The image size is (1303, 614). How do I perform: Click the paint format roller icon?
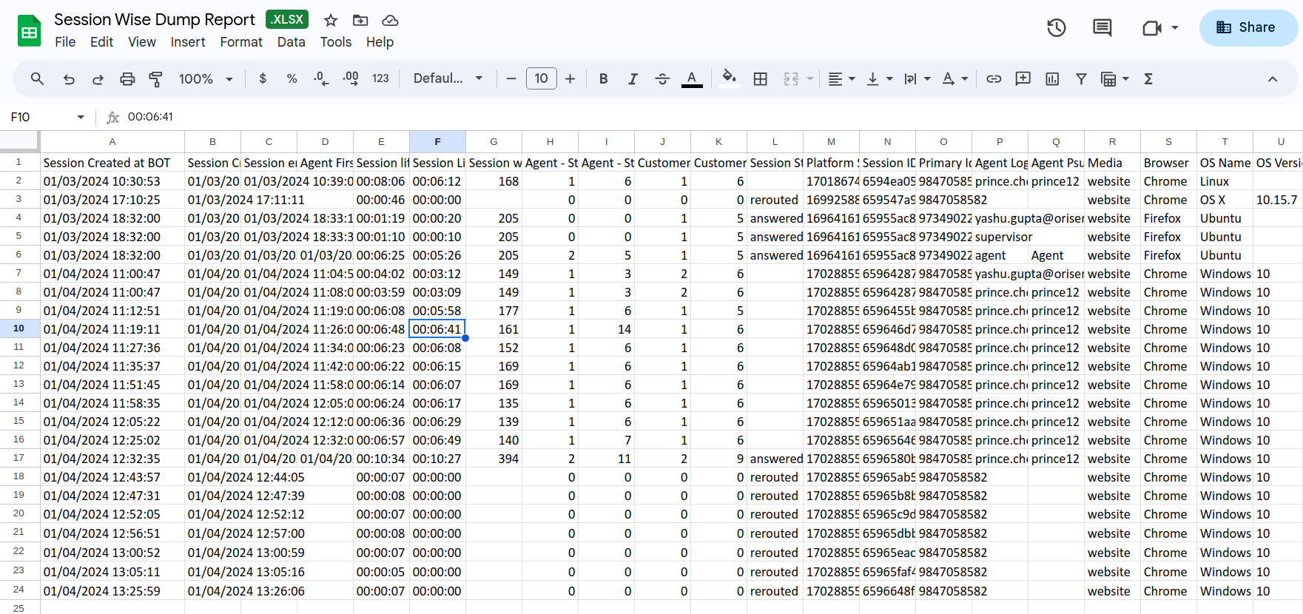click(155, 79)
